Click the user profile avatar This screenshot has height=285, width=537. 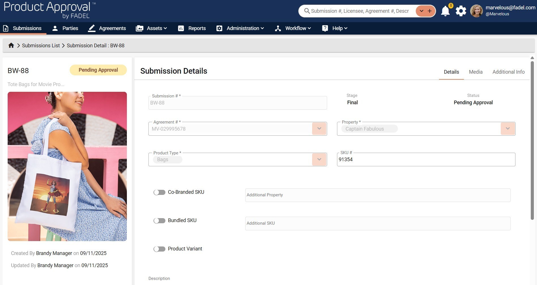pyautogui.click(x=476, y=11)
